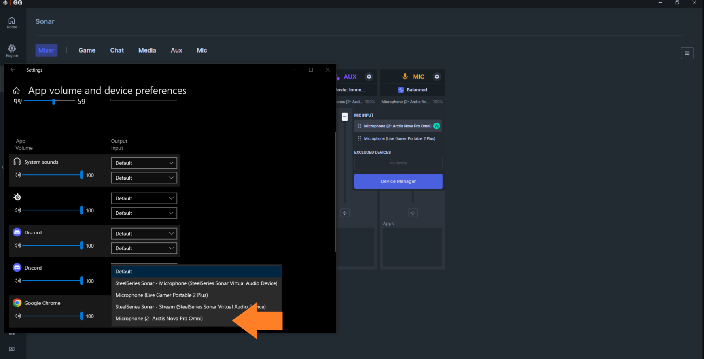
Task: Click the empty MIC Apps box
Action: point(413,247)
